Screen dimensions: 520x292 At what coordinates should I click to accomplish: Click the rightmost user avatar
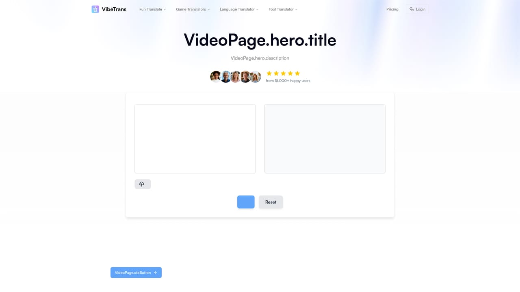click(255, 77)
